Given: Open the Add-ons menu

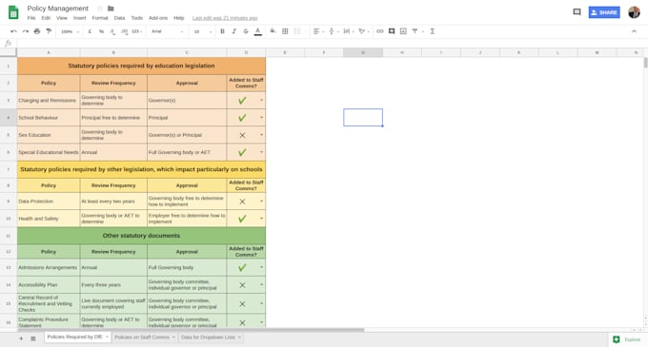Looking at the screenshot, I should 158,18.
